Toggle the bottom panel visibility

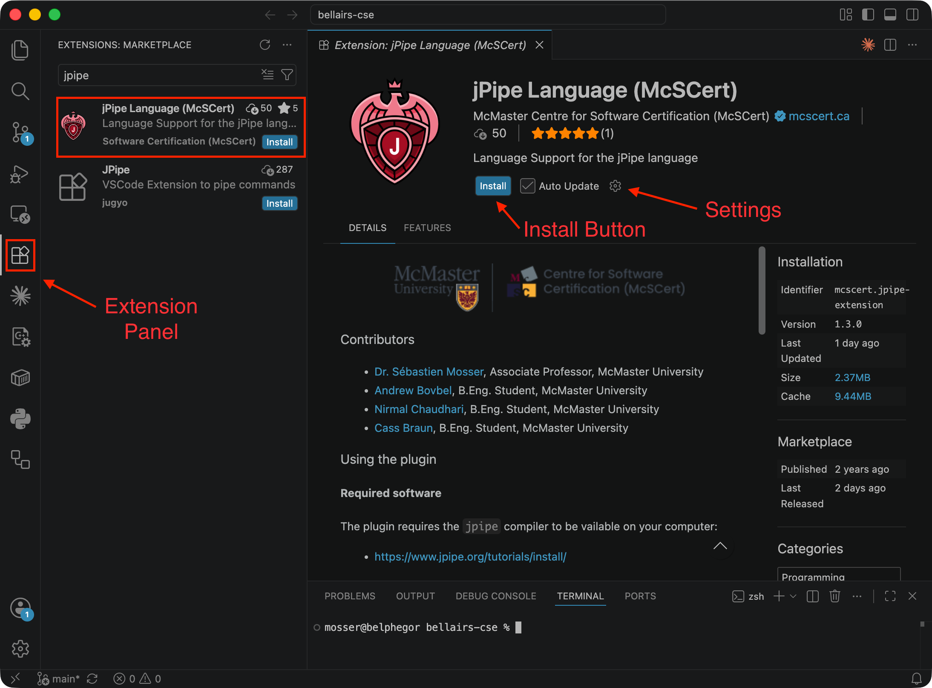click(890, 15)
